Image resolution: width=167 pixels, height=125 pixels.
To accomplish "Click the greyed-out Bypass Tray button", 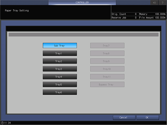I will click(107, 84).
